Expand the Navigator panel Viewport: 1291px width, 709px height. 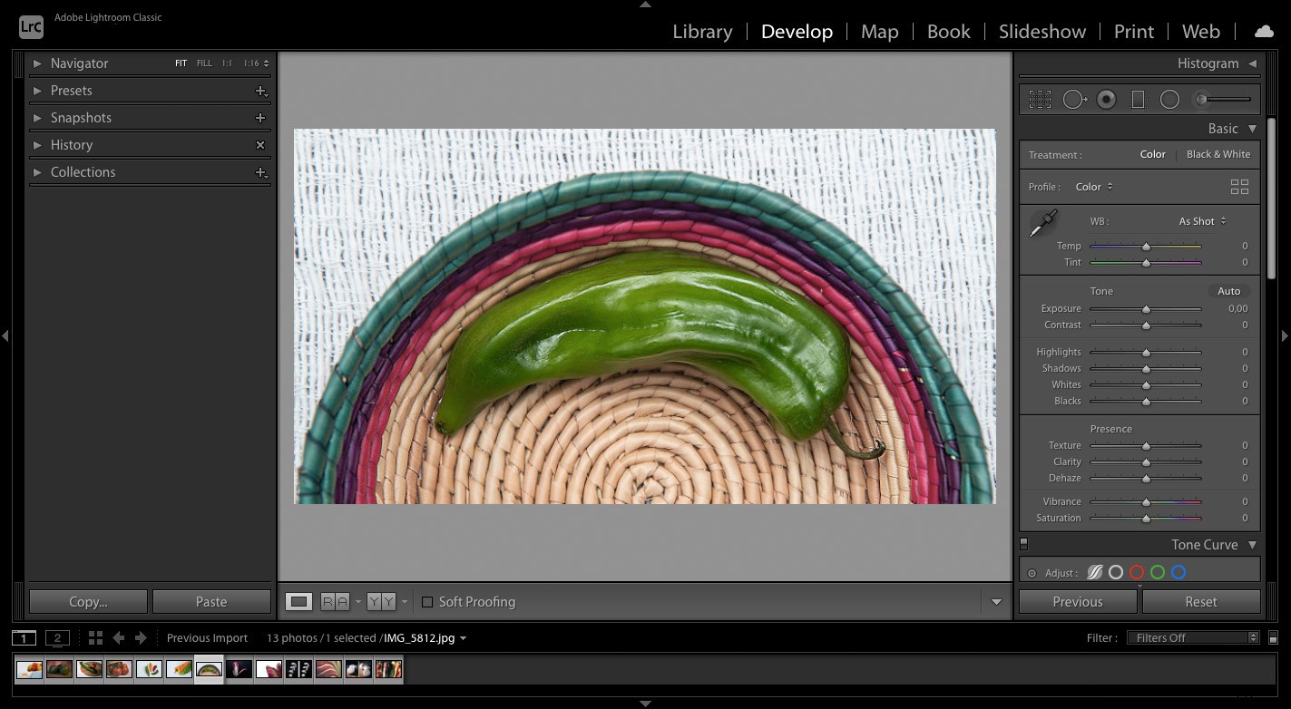click(x=37, y=63)
